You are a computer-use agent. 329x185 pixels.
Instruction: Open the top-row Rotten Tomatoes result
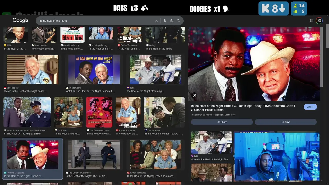pos(130,35)
